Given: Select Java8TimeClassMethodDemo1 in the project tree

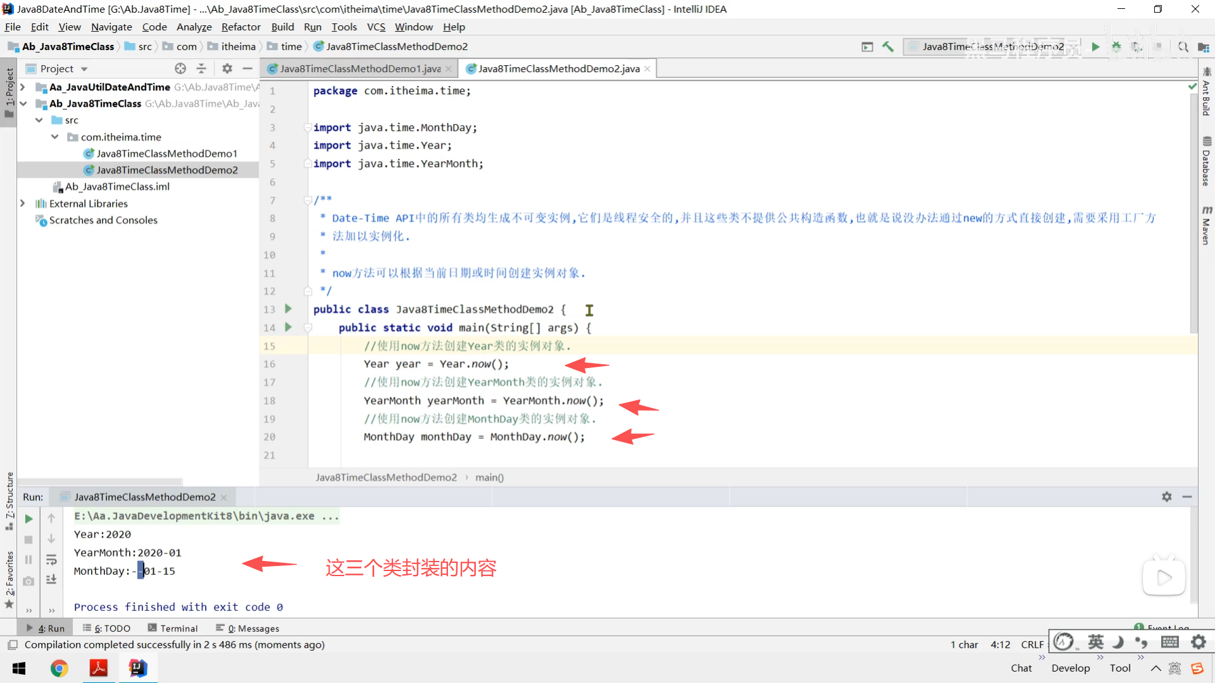Looking at the screenshot, I should (x=166, y=153).
